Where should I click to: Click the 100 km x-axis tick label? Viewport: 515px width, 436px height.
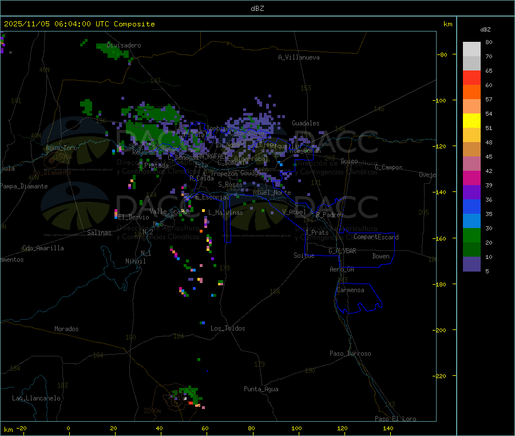click(x=296, y=428)
